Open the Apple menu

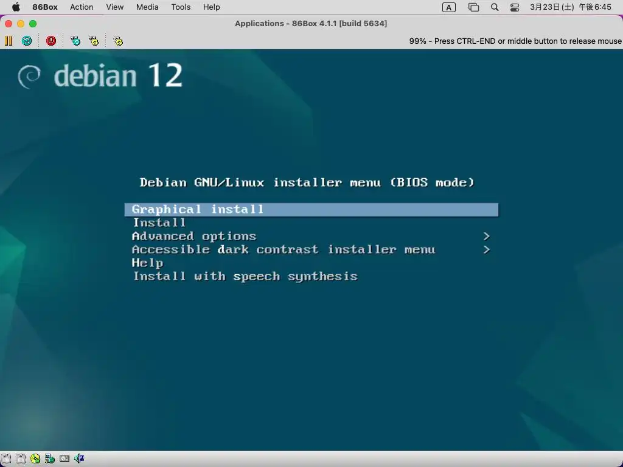point(16,7)
